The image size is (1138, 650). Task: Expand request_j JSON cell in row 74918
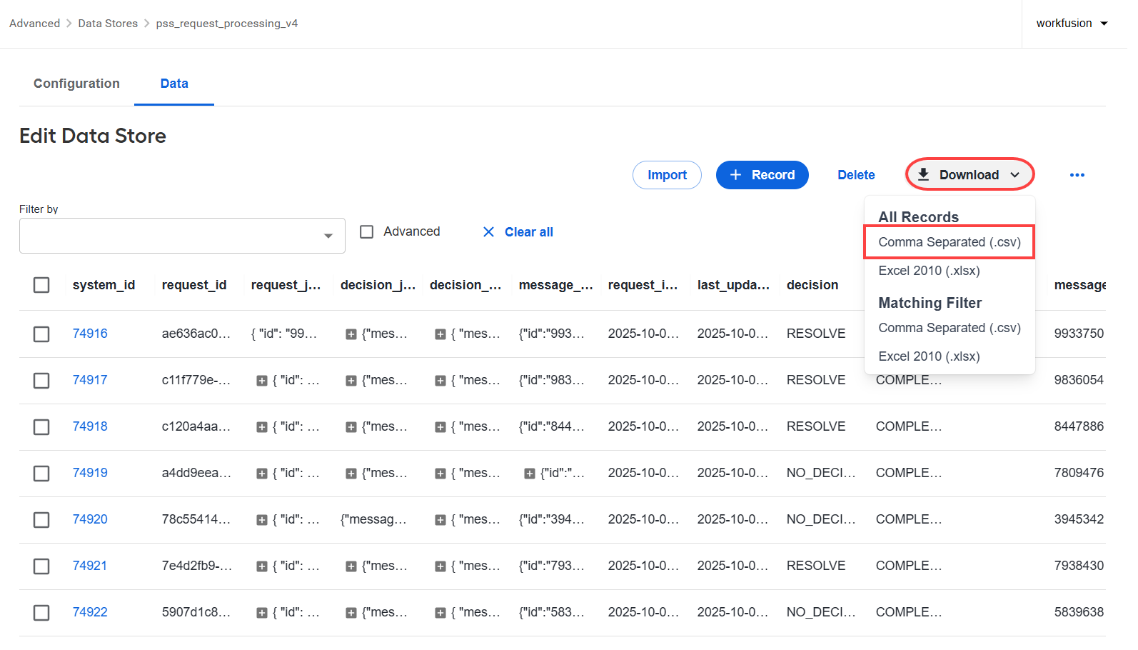point(262,427)
